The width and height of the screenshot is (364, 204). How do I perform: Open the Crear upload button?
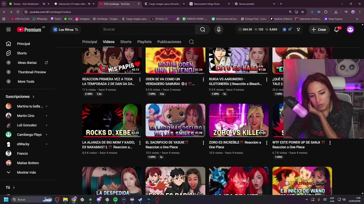319,29
